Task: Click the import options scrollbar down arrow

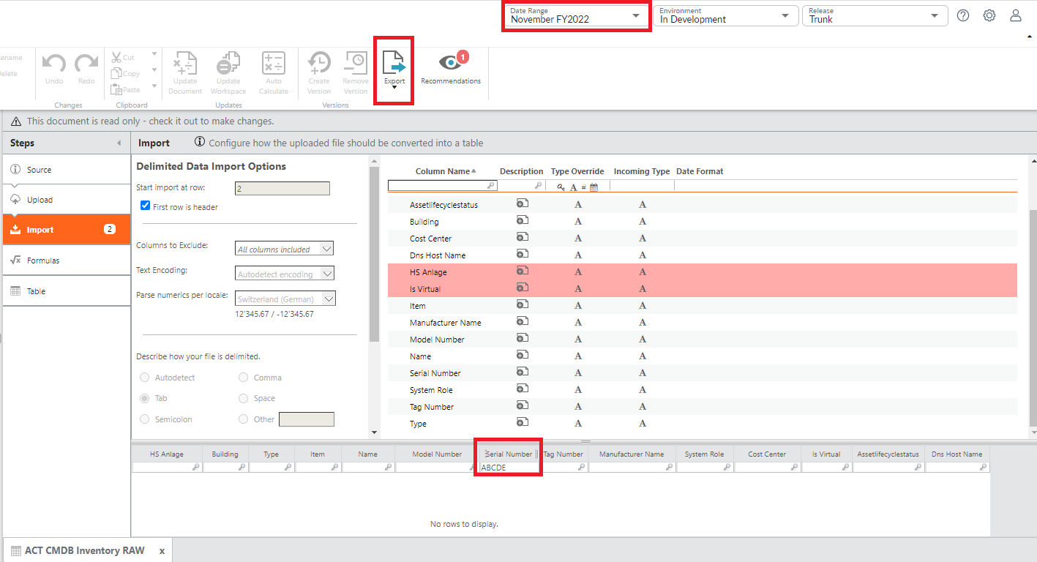Action: [x=375, y=432]
